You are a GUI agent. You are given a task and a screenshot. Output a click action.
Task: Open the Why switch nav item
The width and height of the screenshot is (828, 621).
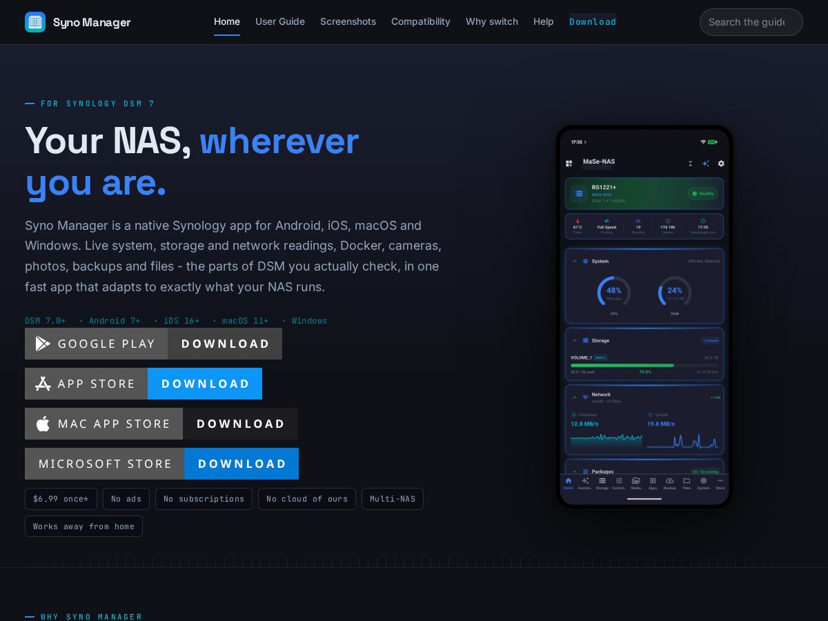[x=492, y=21]
